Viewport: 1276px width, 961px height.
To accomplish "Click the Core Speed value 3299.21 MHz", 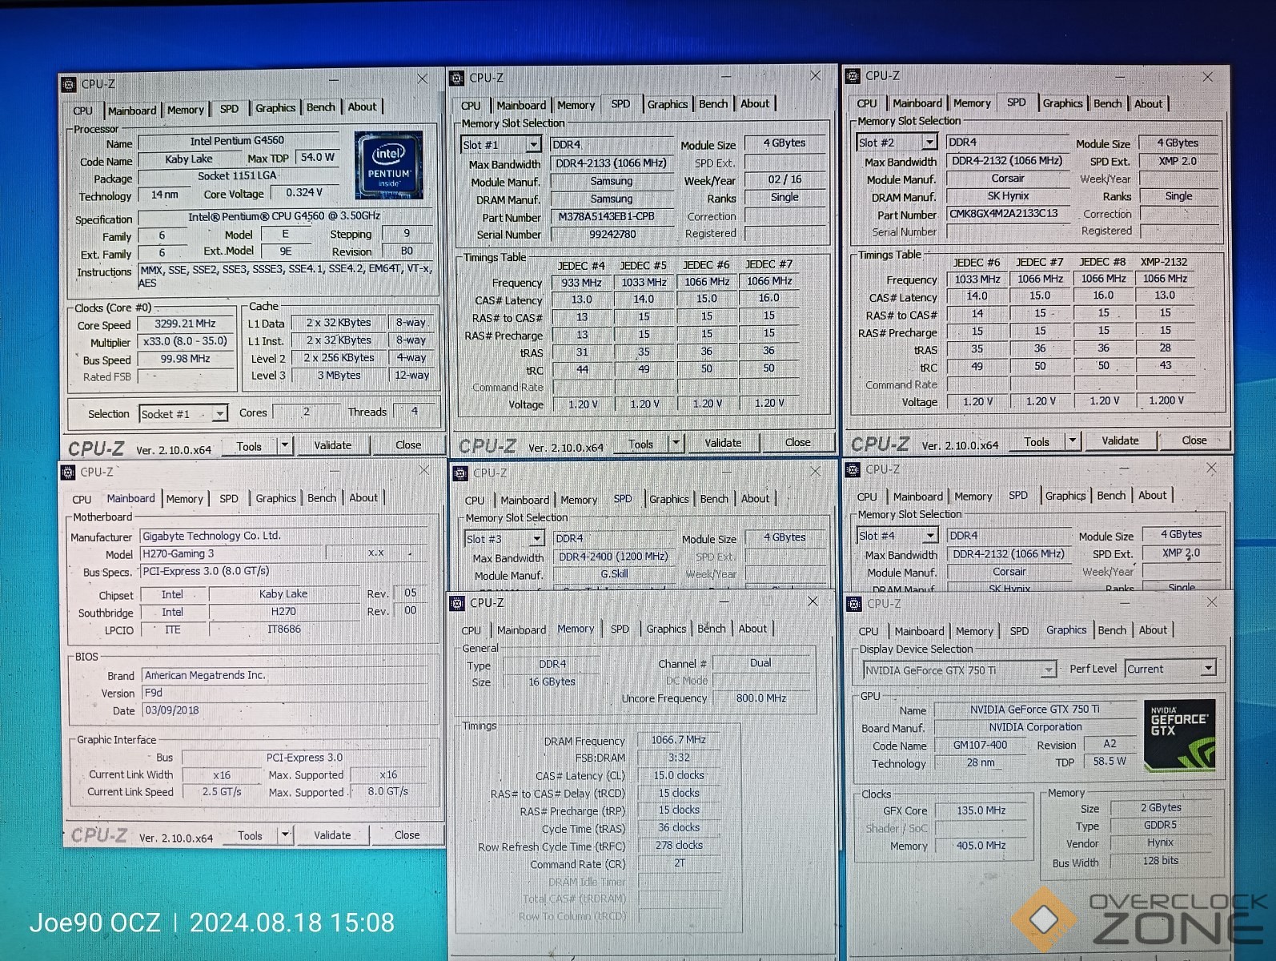I will point(185,324).
